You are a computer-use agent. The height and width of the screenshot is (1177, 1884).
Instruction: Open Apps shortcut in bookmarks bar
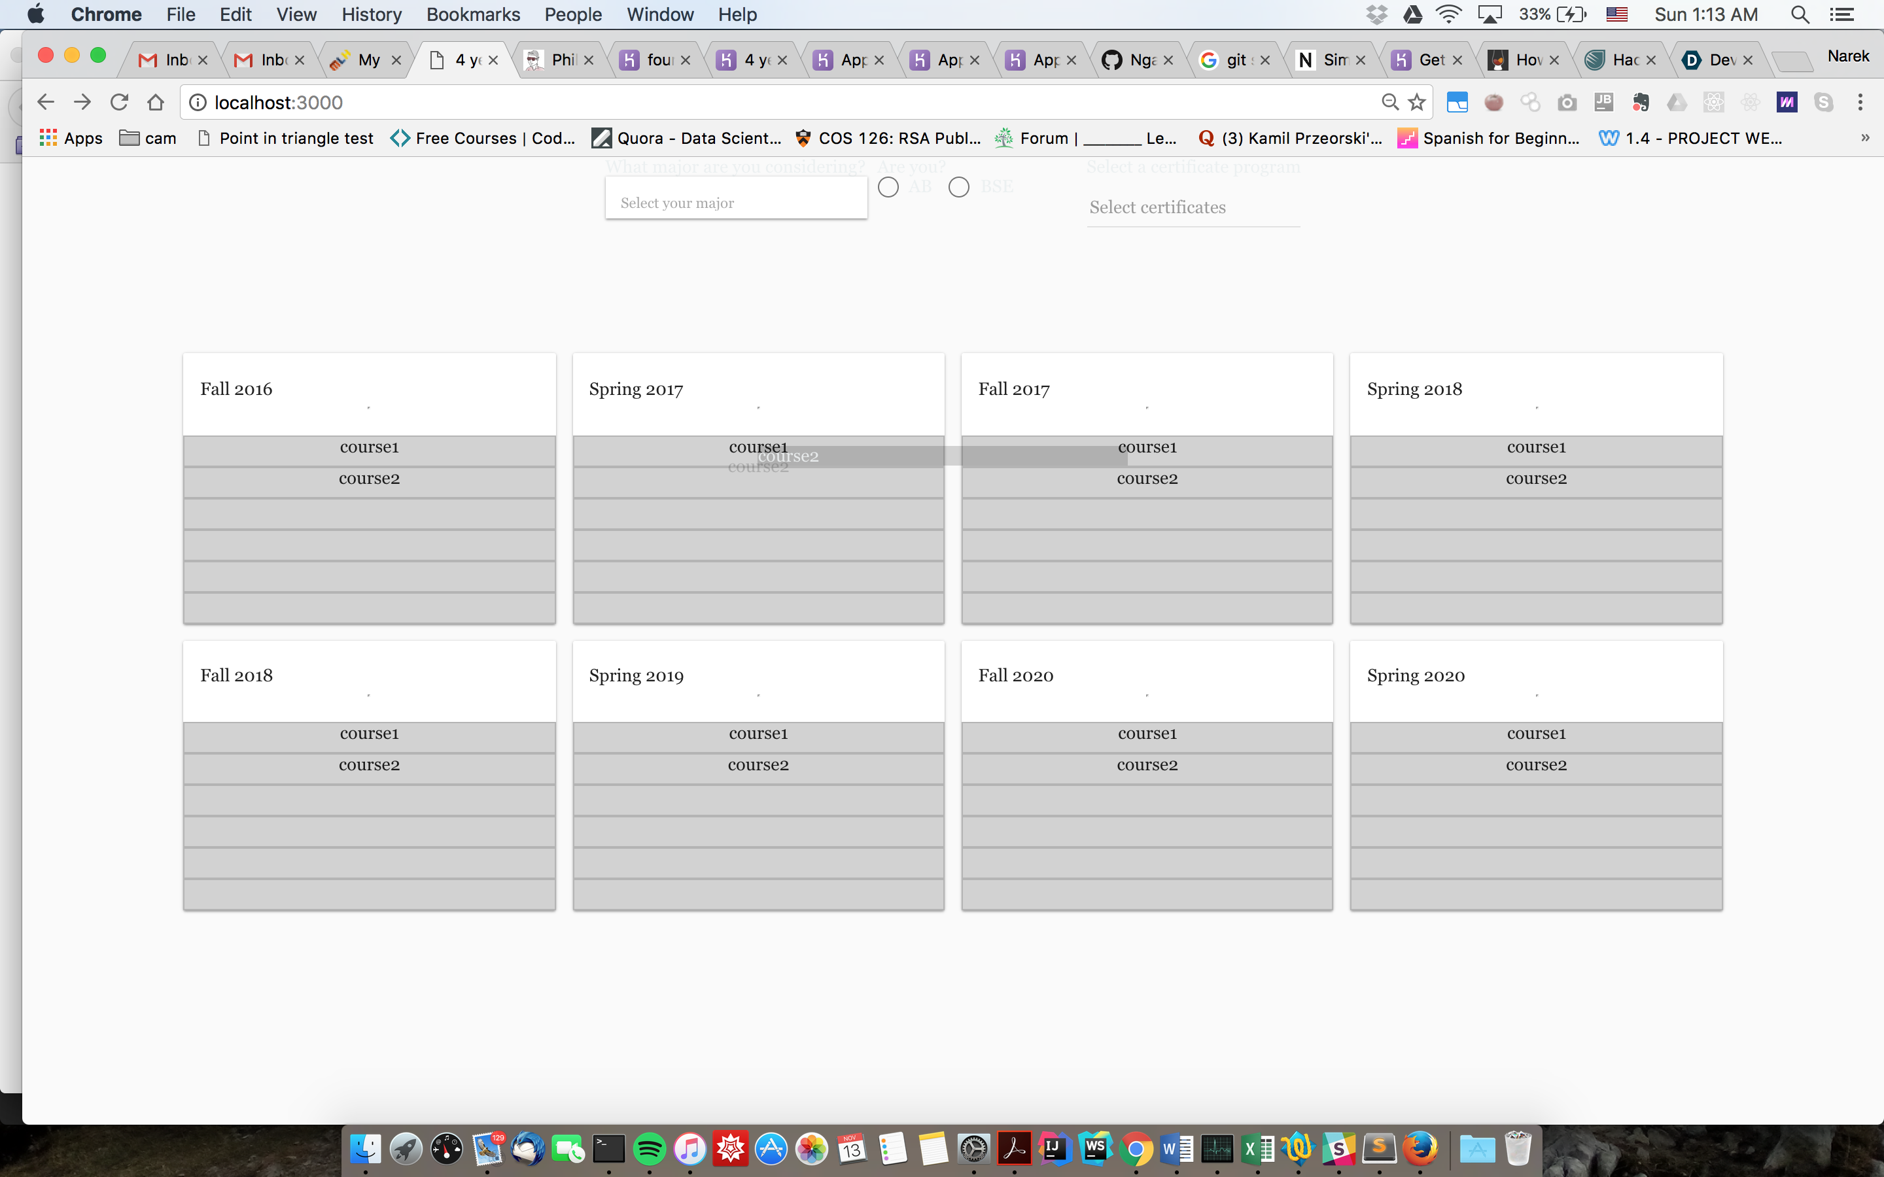(x=71, y=138)
